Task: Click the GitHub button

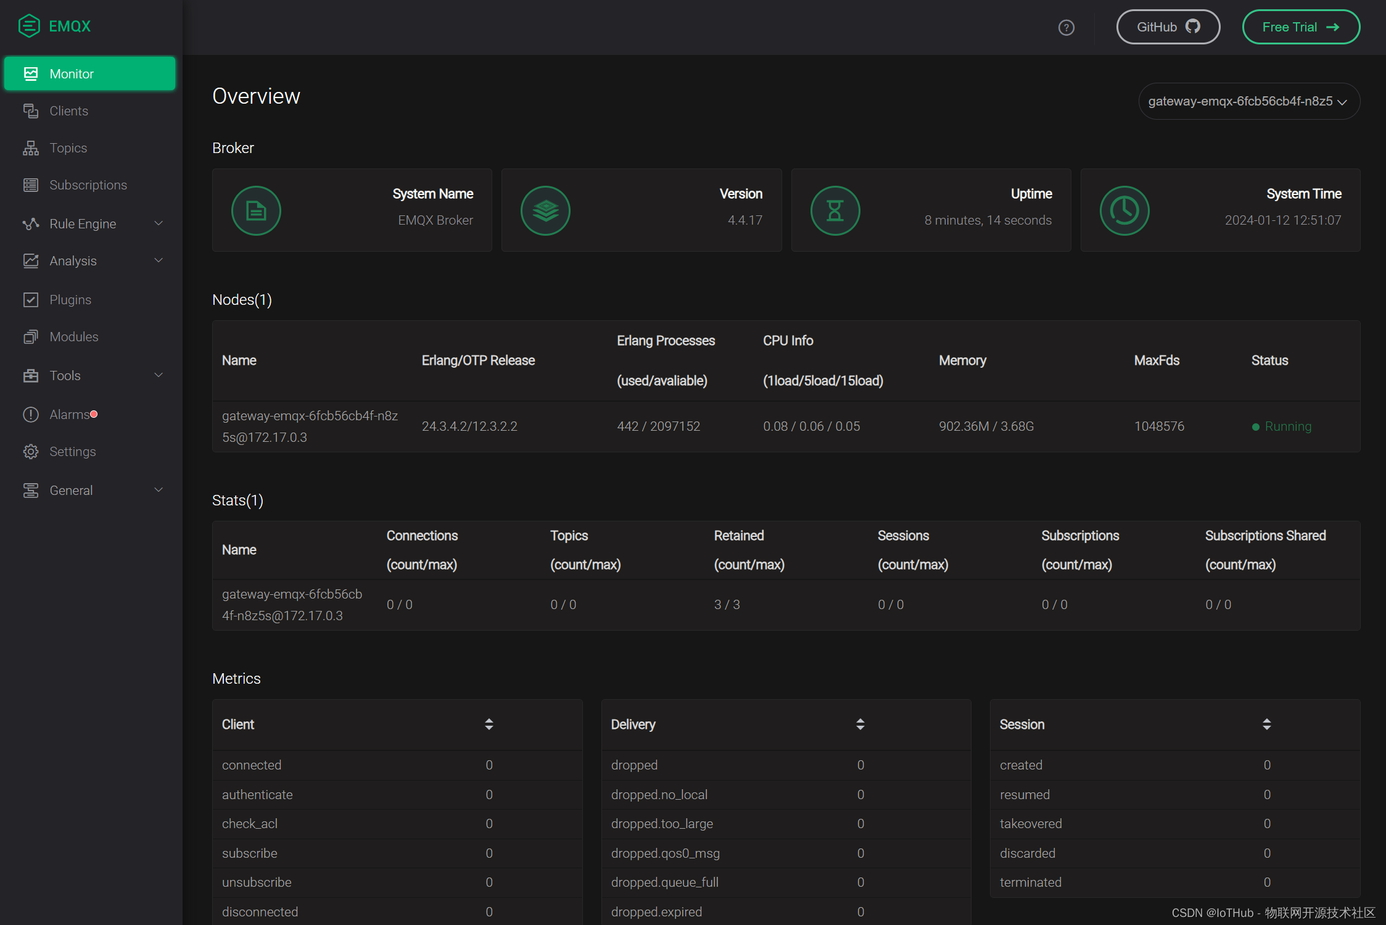Action: coord(1165,25)
